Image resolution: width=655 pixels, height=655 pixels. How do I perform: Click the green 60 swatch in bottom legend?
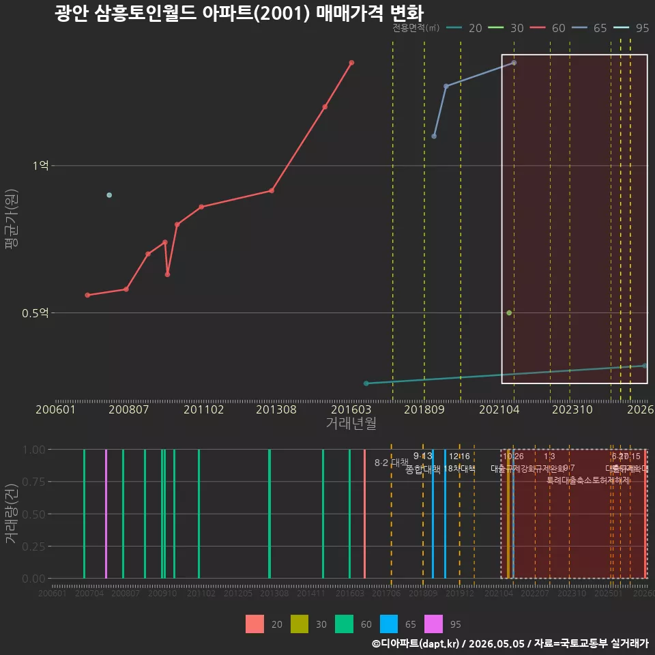coord(344,624)
